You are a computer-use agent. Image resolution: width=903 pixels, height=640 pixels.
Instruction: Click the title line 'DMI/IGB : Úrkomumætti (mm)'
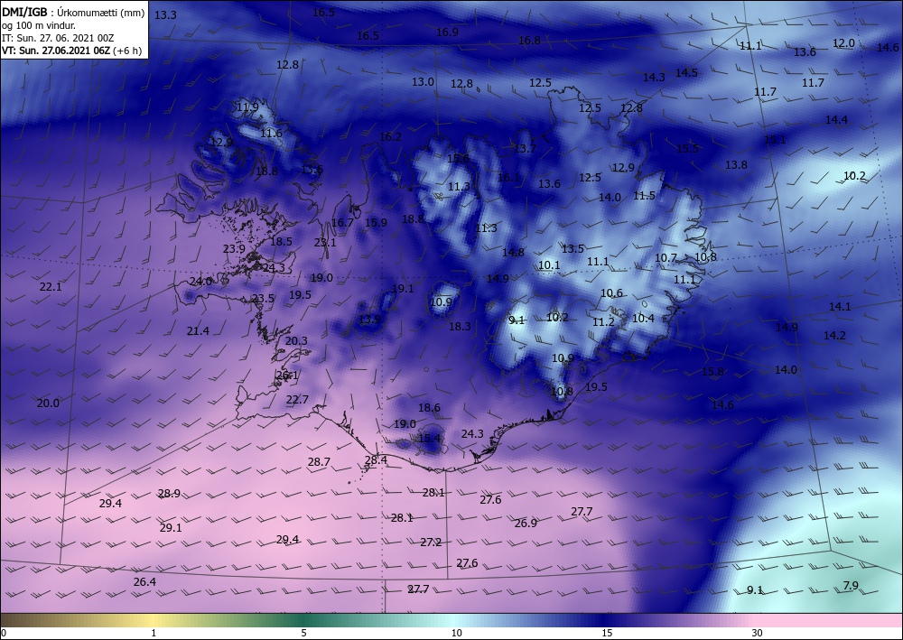(73, 14)
